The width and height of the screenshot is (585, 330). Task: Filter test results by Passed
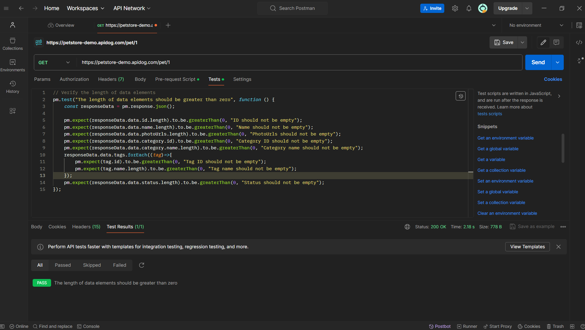pos(63,265)
